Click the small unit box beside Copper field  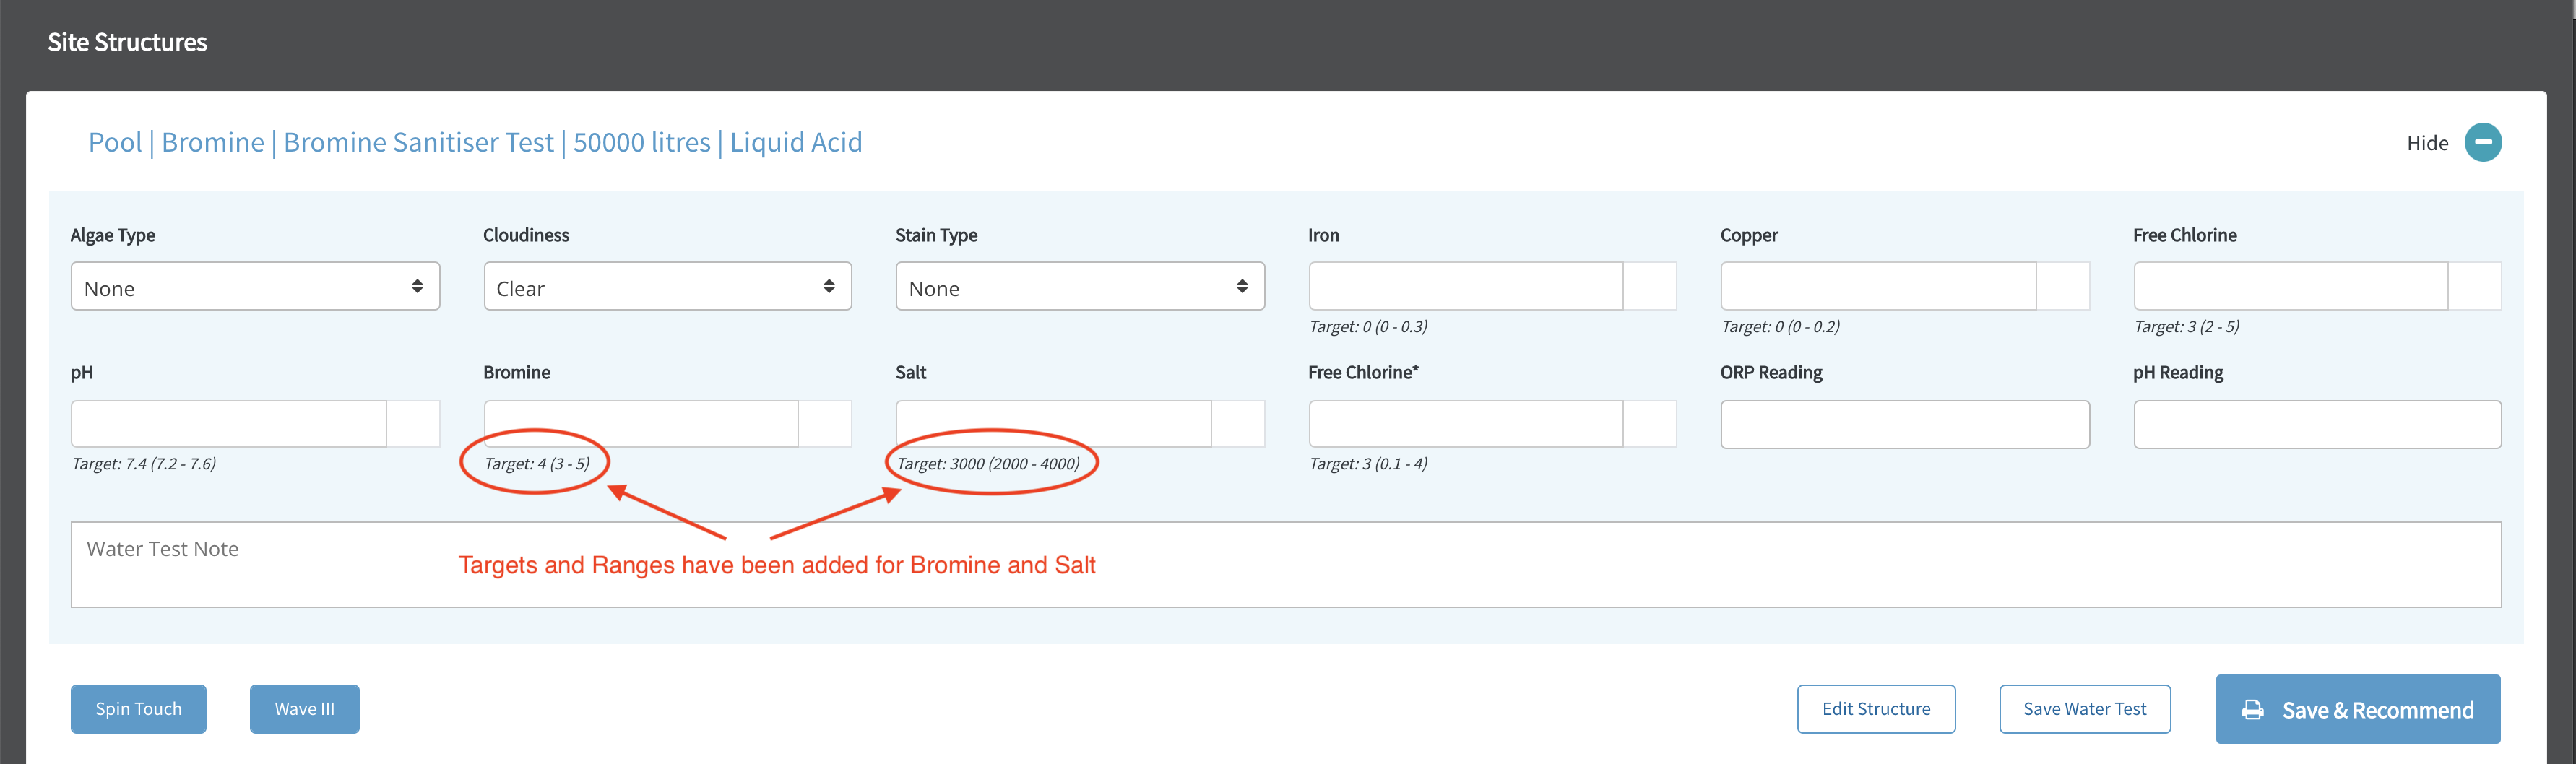2063,287
